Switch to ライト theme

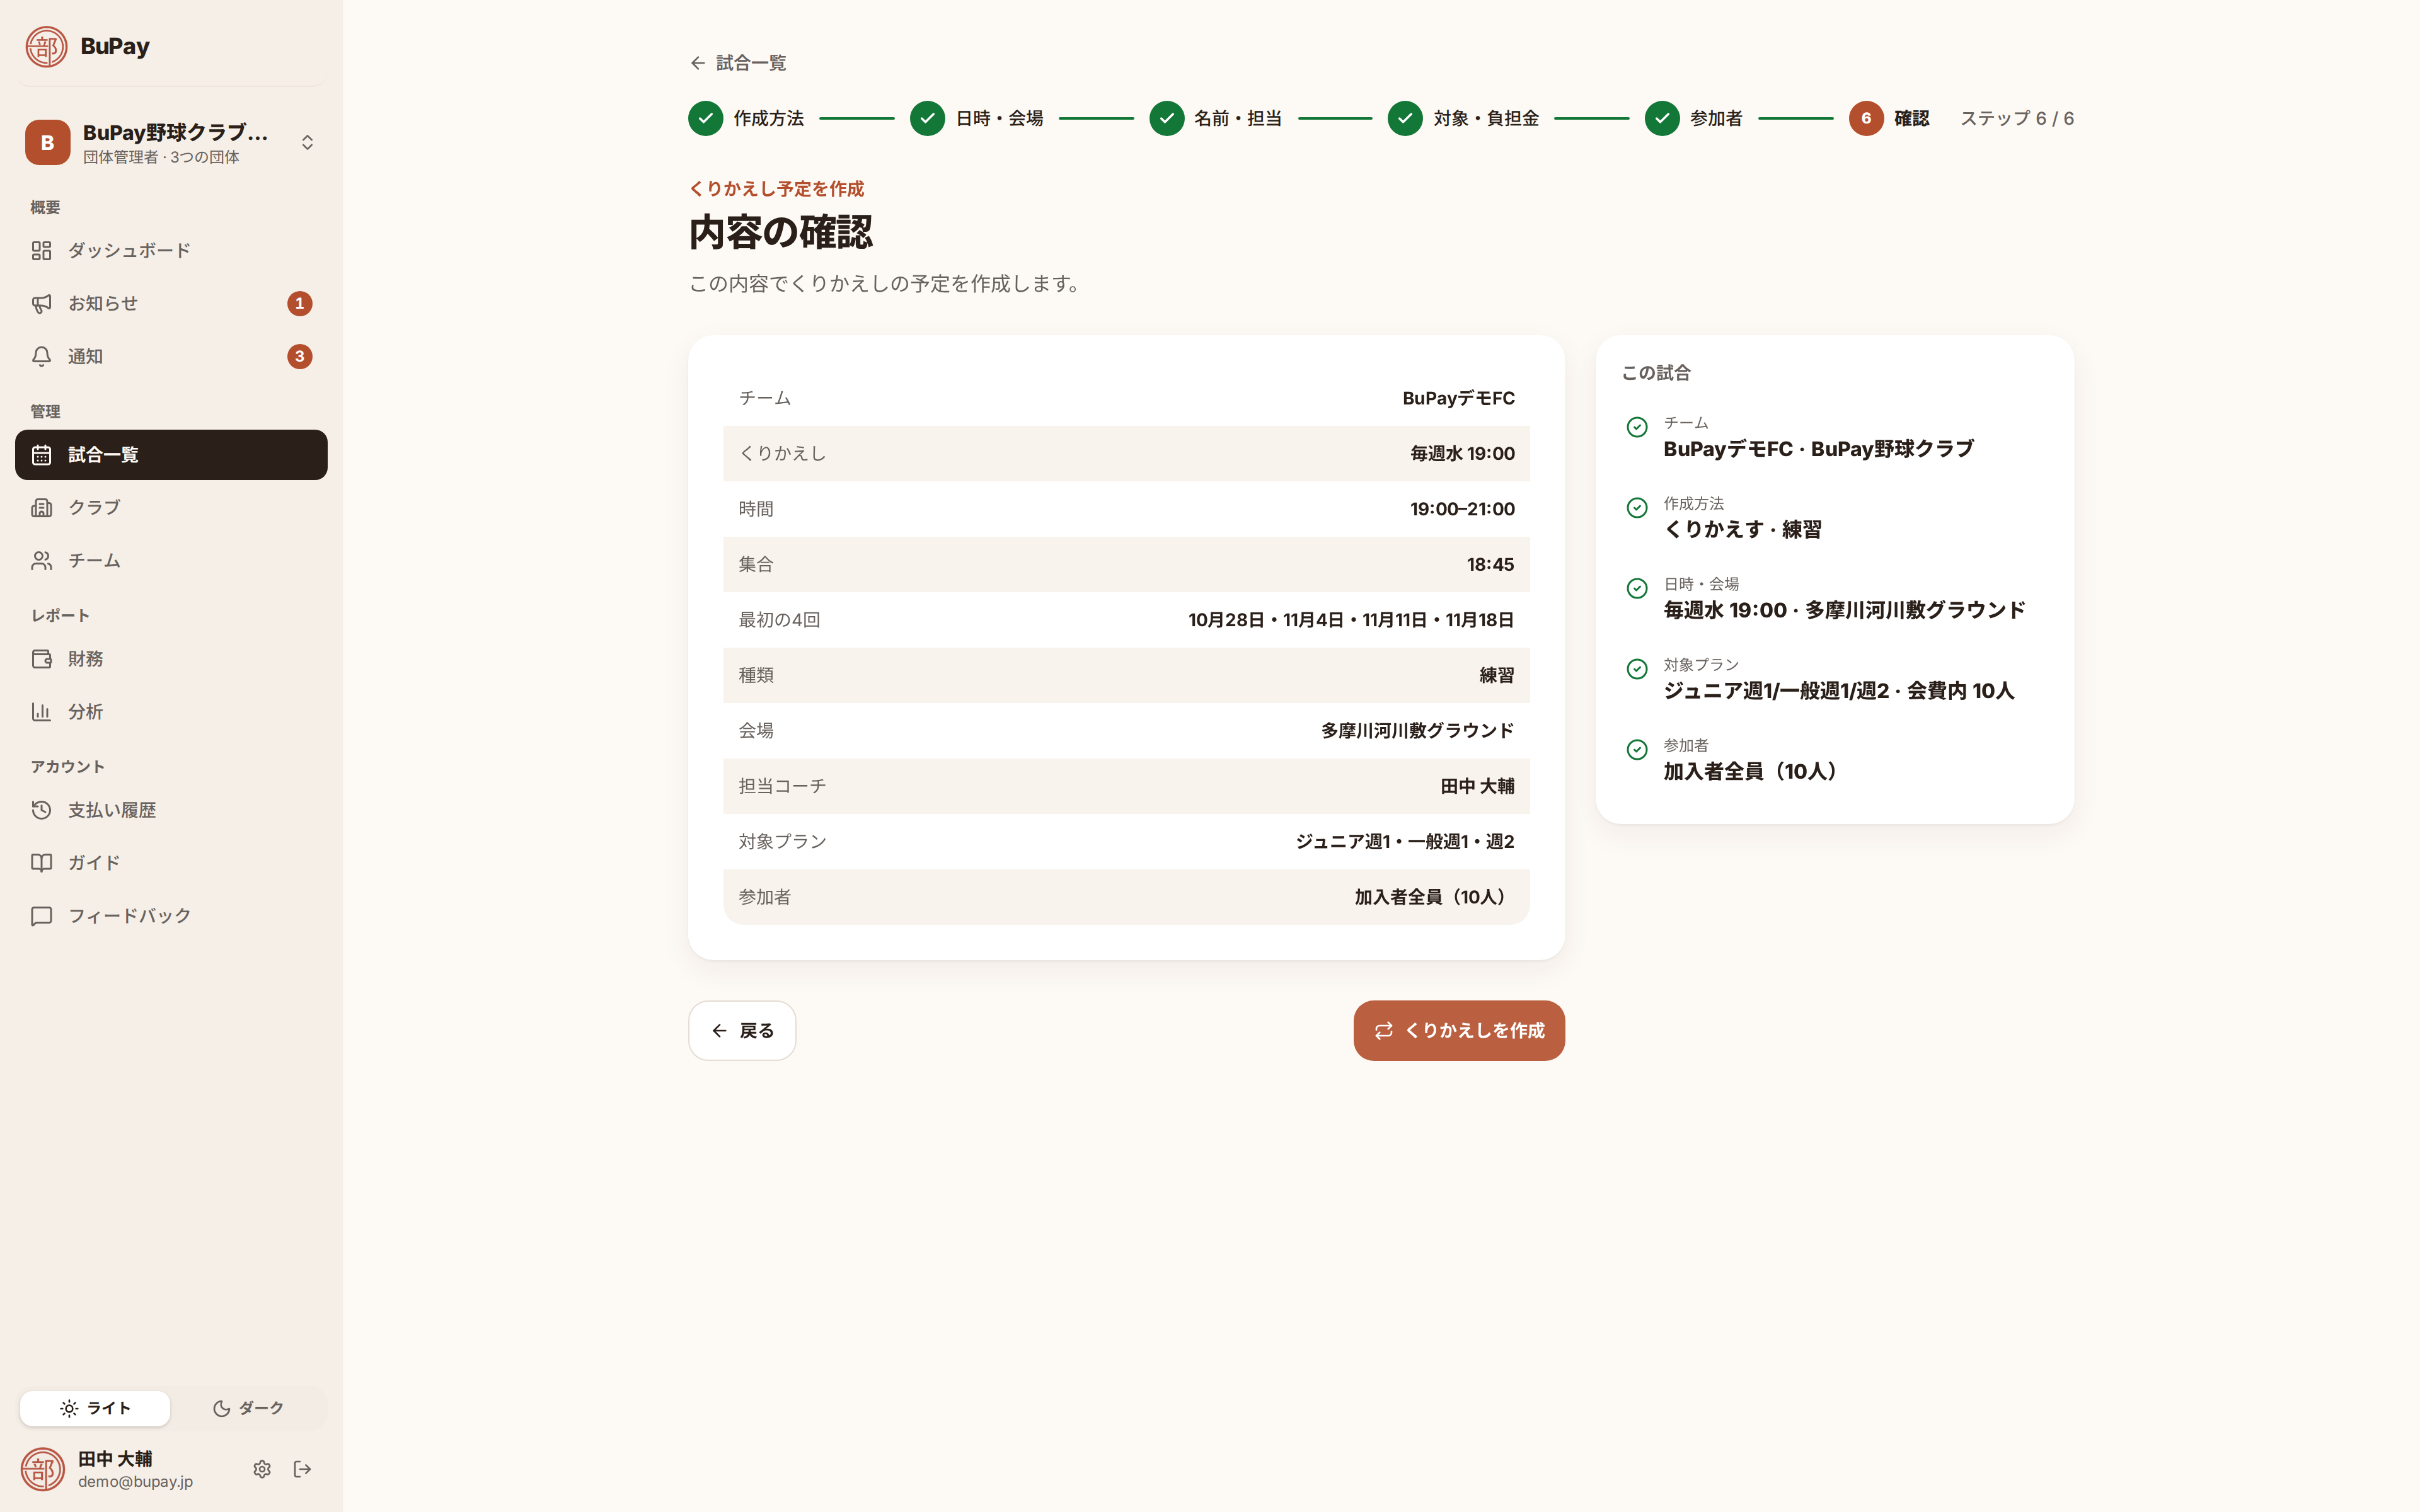click(x=95, y=1408)
